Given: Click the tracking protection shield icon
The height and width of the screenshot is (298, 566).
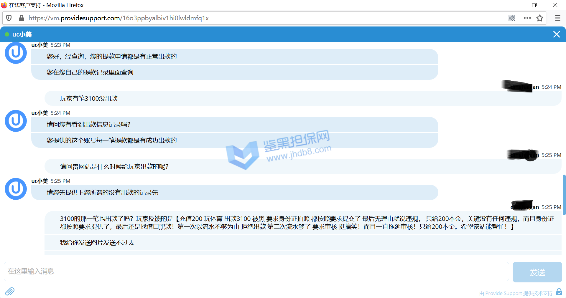Looking at the screenshot, I should 9,18.
